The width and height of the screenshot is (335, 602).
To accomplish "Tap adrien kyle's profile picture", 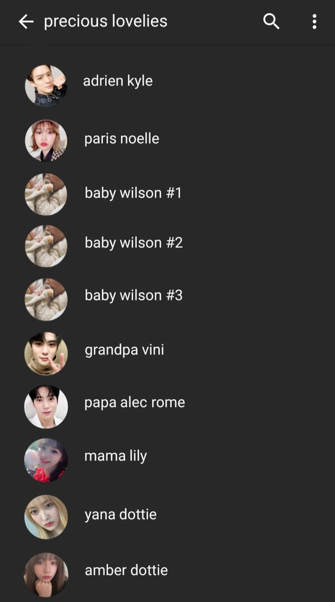I will click(x=46, y=85).
